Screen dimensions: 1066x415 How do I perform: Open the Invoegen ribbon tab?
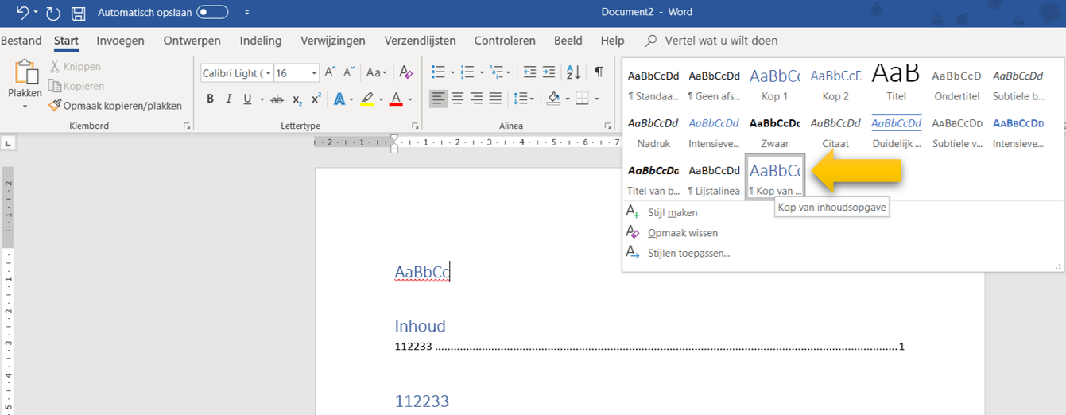tap(120, 41)
